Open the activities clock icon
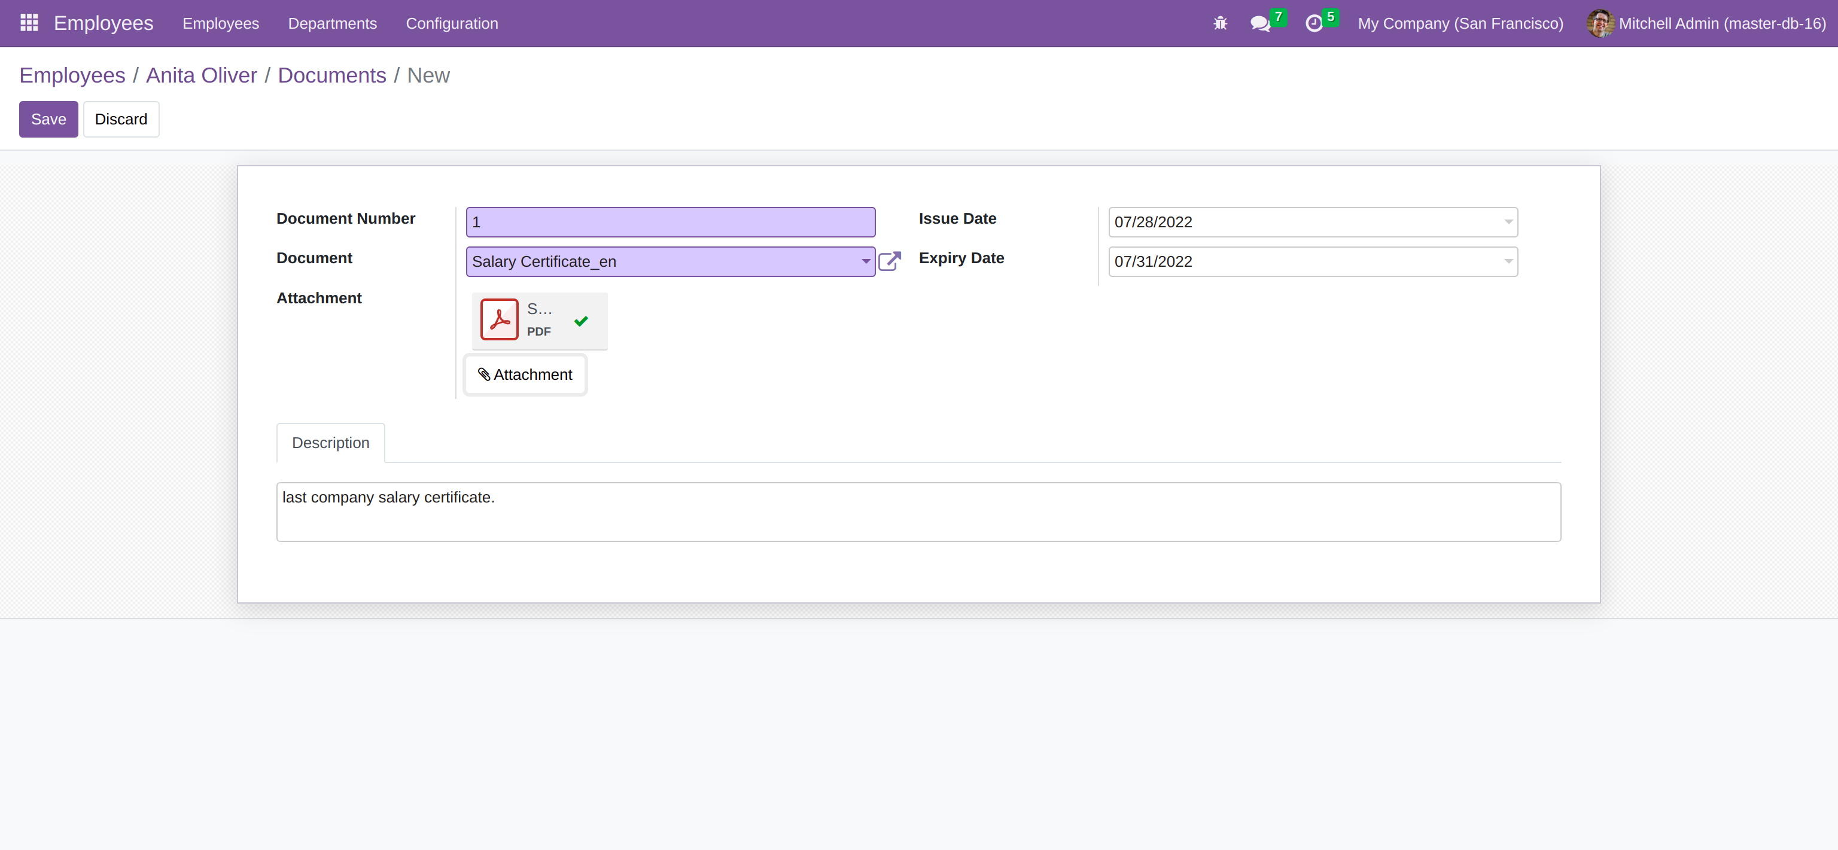Screen dimensions: 1838x850 (x=1313, y=23)
